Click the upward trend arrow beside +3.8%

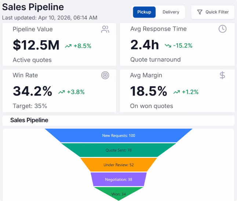coord(62,92)
